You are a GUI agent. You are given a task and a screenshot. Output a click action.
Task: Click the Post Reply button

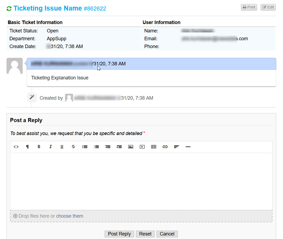click(119, 234)
